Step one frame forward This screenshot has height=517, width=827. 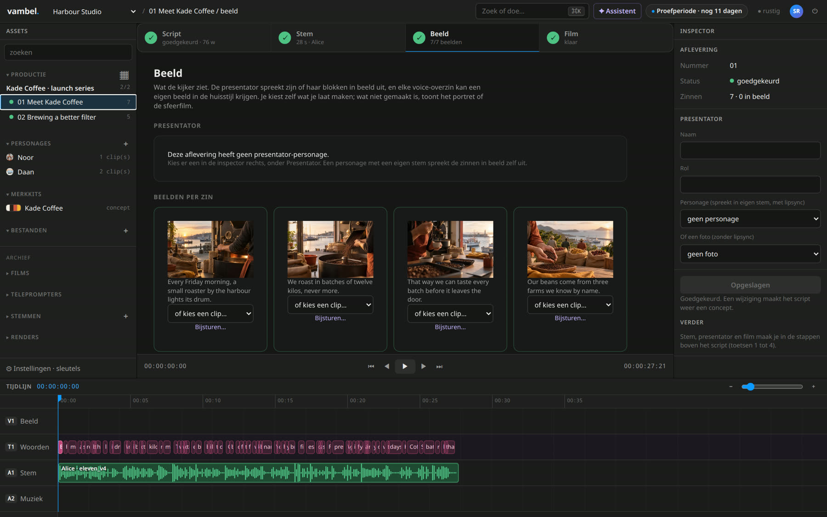point(423,366)
